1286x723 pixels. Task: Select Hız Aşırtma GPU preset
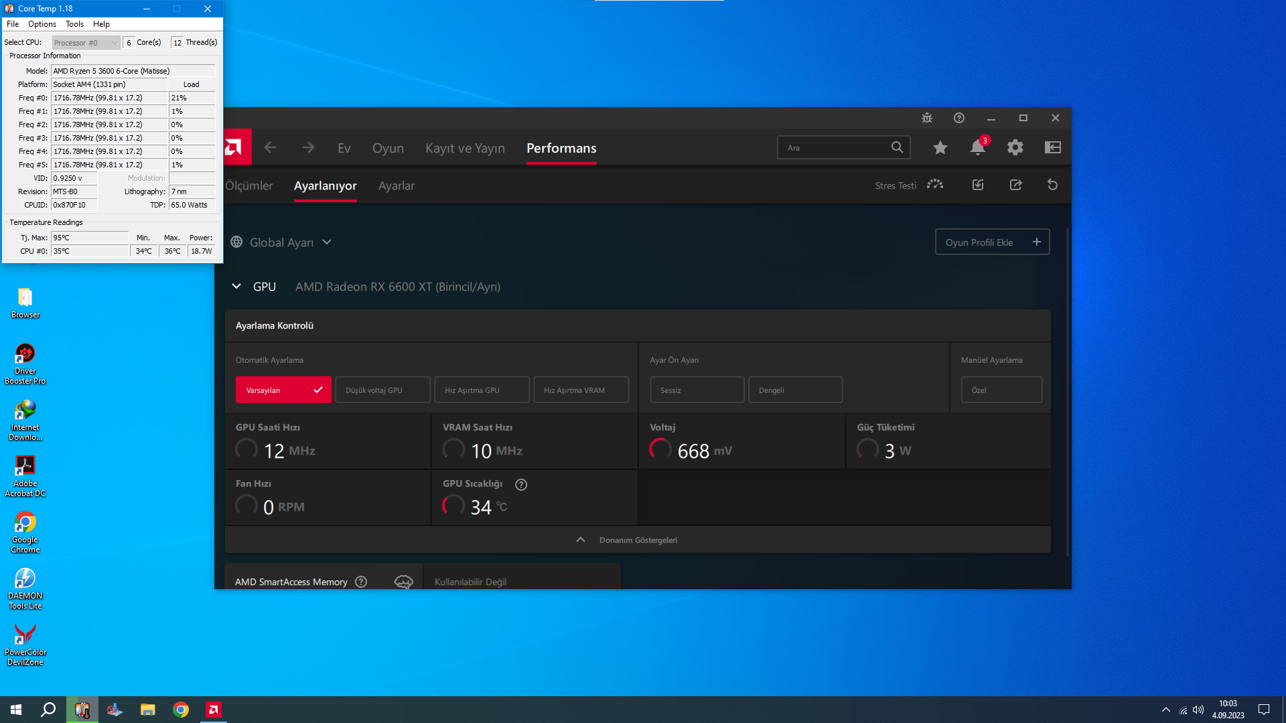click(x=482, y=390)
